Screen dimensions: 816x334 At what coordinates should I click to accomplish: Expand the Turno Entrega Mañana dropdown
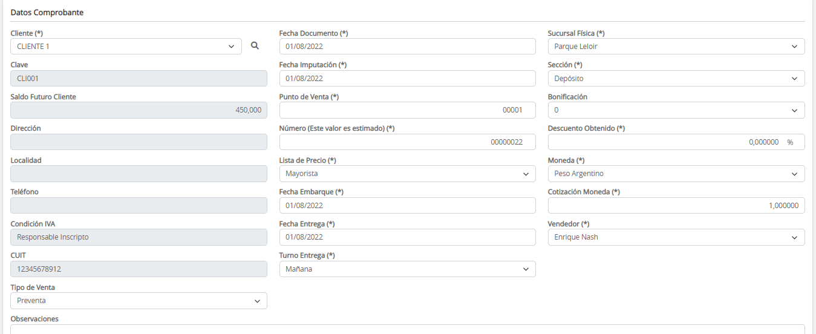coord(407,269)
